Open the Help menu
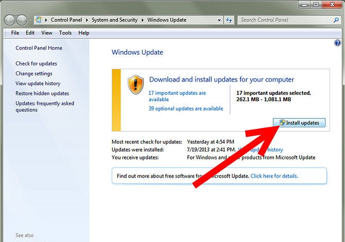This screenshot has height=242, width=345. (x=83, y=33)
